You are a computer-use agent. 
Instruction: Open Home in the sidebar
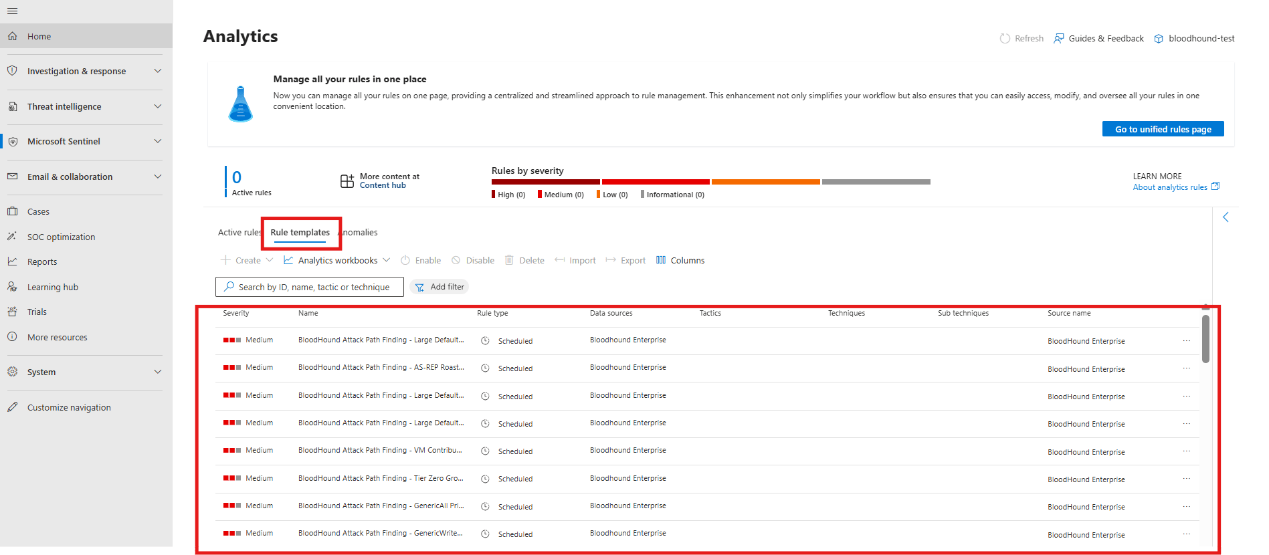86,36
